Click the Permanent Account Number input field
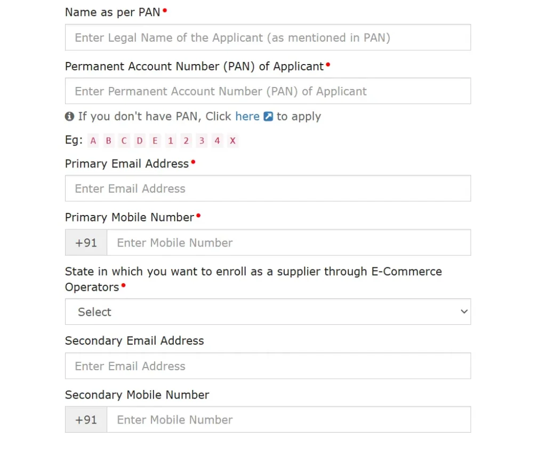Screen dimensions: 546x454 coord(268,91)
